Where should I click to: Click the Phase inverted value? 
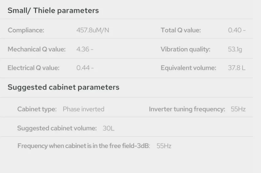pyautogui.click(x=83, y=109)
